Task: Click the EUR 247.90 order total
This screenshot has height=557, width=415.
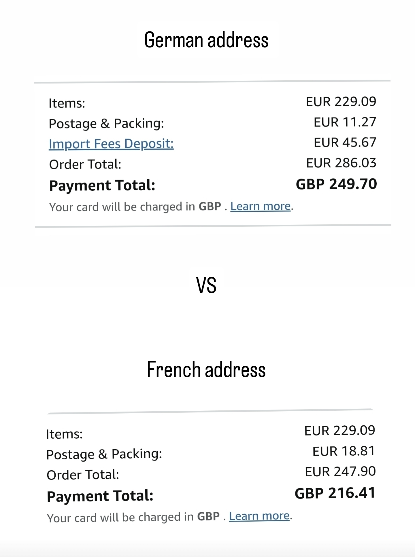Action: click(340, 472)
